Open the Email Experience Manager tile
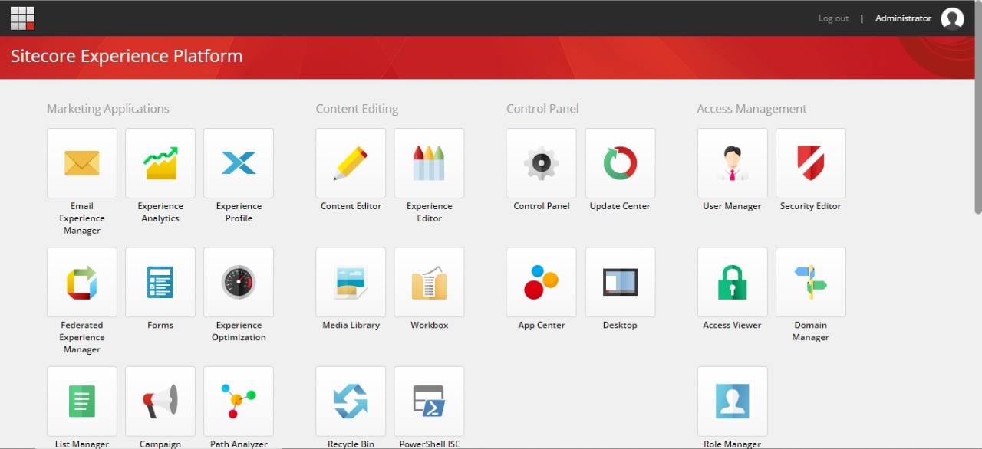The width and height of the screenshot is (982, 449). [82, 163]
